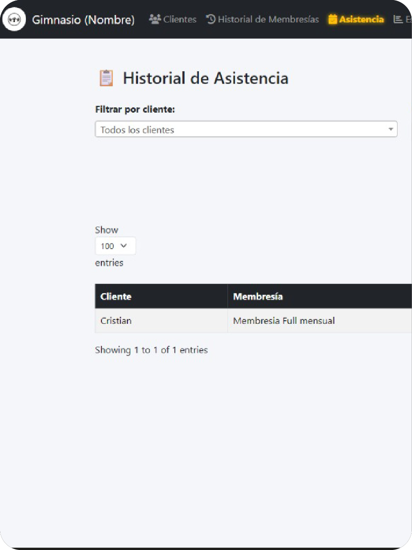
Task: Click the Showing 1 to 1 entries text
Action: (x=152, y=350)
